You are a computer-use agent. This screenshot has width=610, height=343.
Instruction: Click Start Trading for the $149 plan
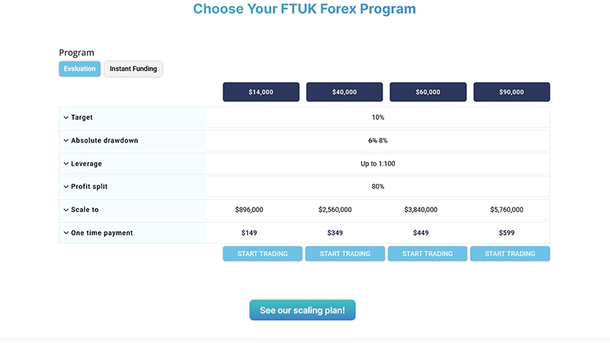coord(262,254)
